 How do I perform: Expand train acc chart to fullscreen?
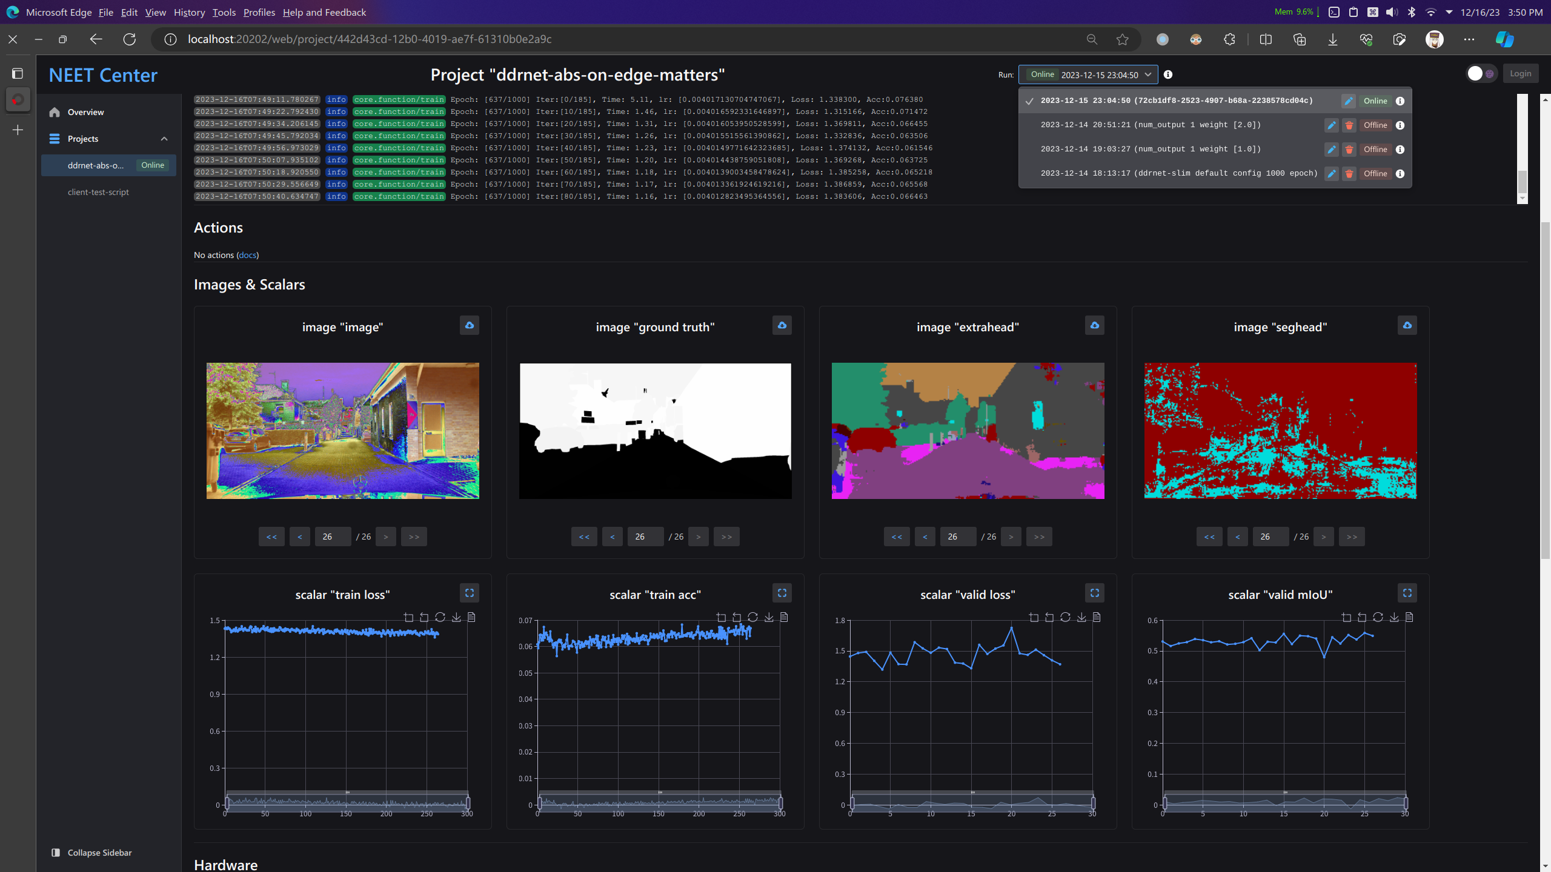pyautogui.click(x=782, y=593)
